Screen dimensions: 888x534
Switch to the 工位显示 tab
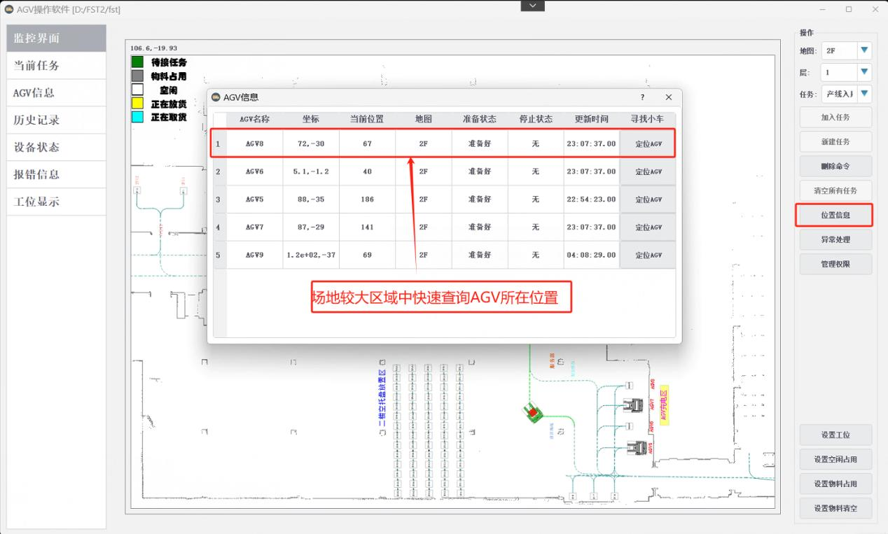[x=57, y=202]
